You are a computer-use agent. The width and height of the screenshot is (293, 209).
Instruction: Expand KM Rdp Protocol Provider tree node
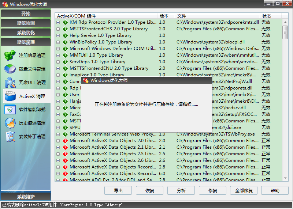click(x=58, y=22)
